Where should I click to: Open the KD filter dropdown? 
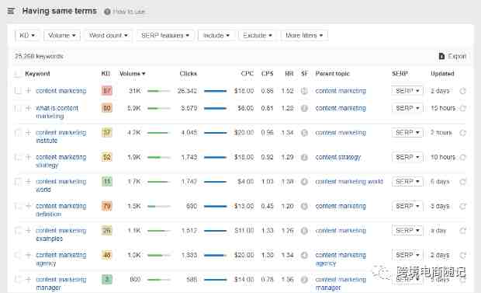point(26,35)
